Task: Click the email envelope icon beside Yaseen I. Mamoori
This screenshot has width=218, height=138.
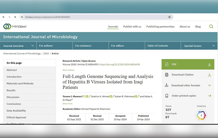Action: [84, 96]
